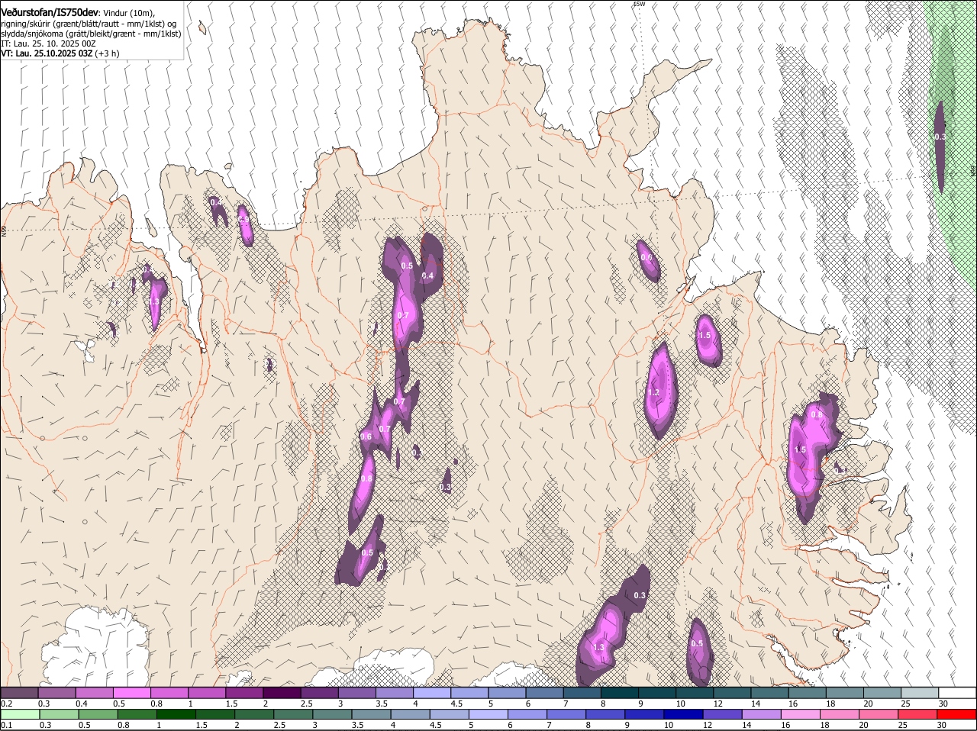
Task: Click the 1.3 label near the south coast
Action: tap(598, 647)
